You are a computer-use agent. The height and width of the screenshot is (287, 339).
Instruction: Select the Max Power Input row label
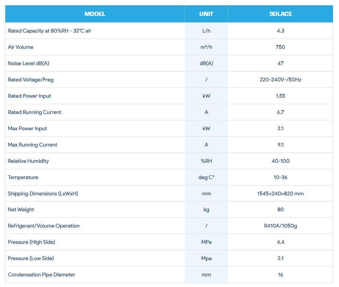point(28,128)
